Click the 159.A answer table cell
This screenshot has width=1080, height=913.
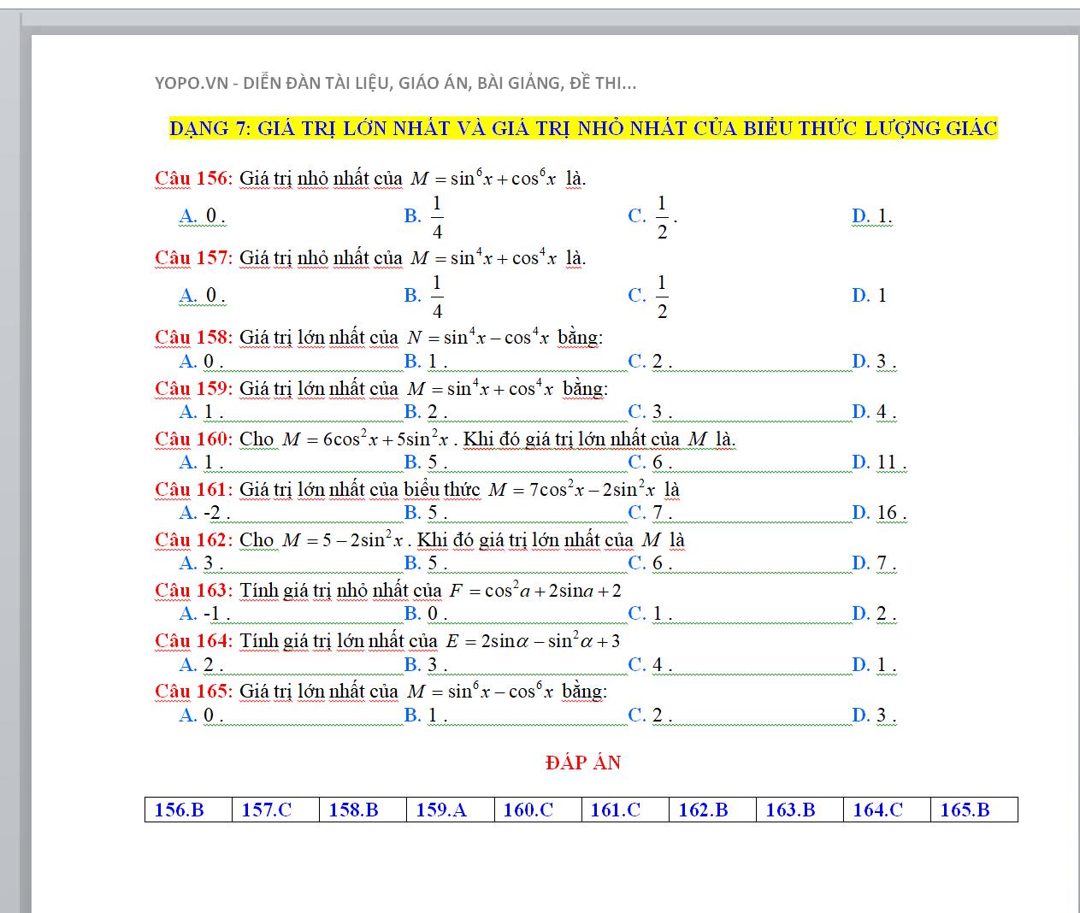[450, 810]
